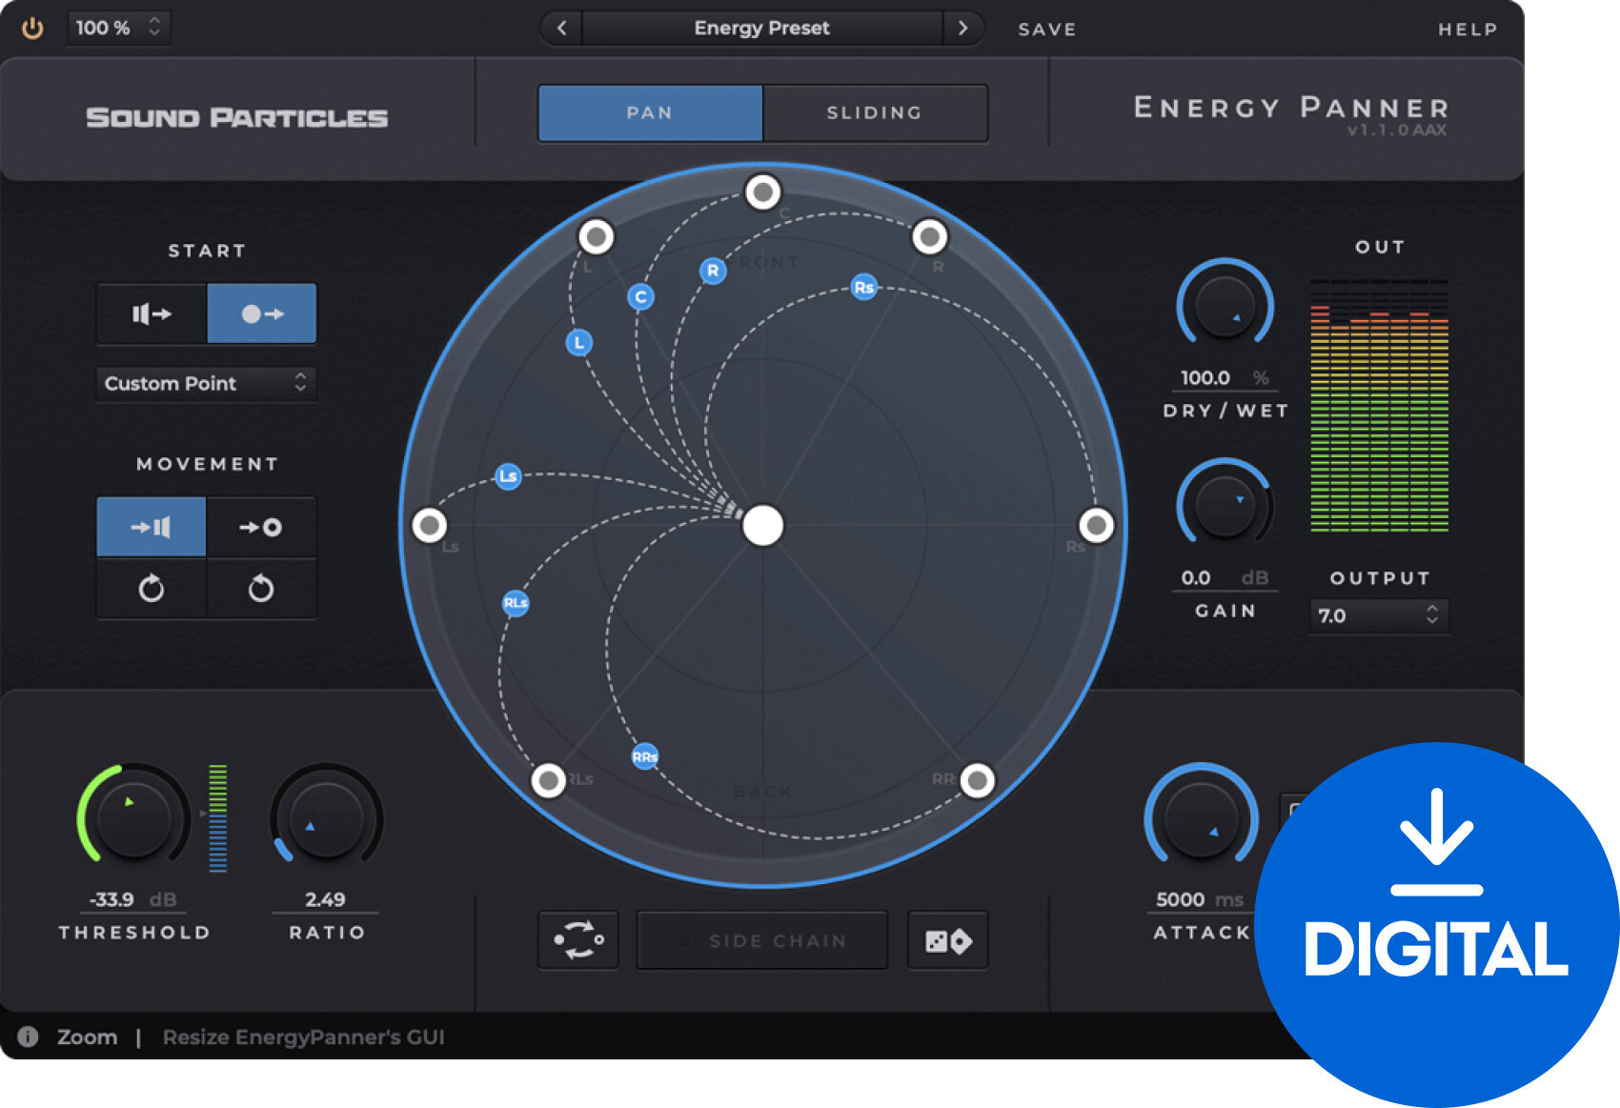Open the Energy Preset selector
This screenshot has height=1108, width=1620.
(761, 28)
